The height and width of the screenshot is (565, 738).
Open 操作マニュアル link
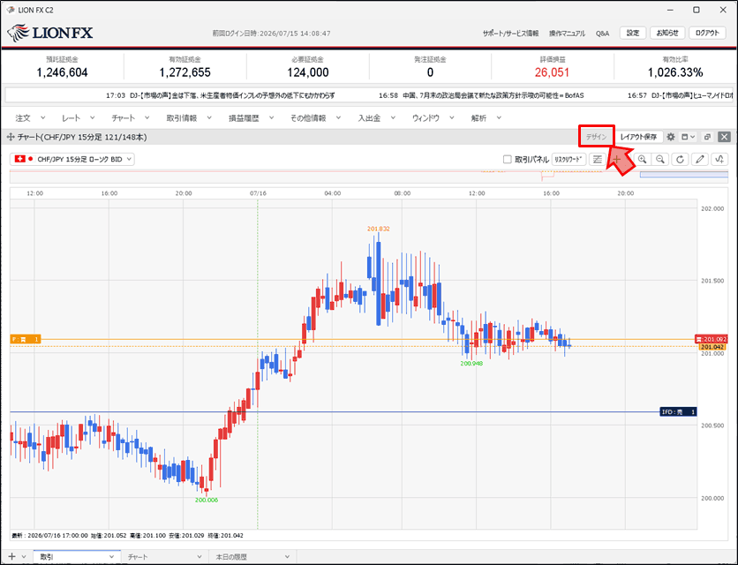567,34
